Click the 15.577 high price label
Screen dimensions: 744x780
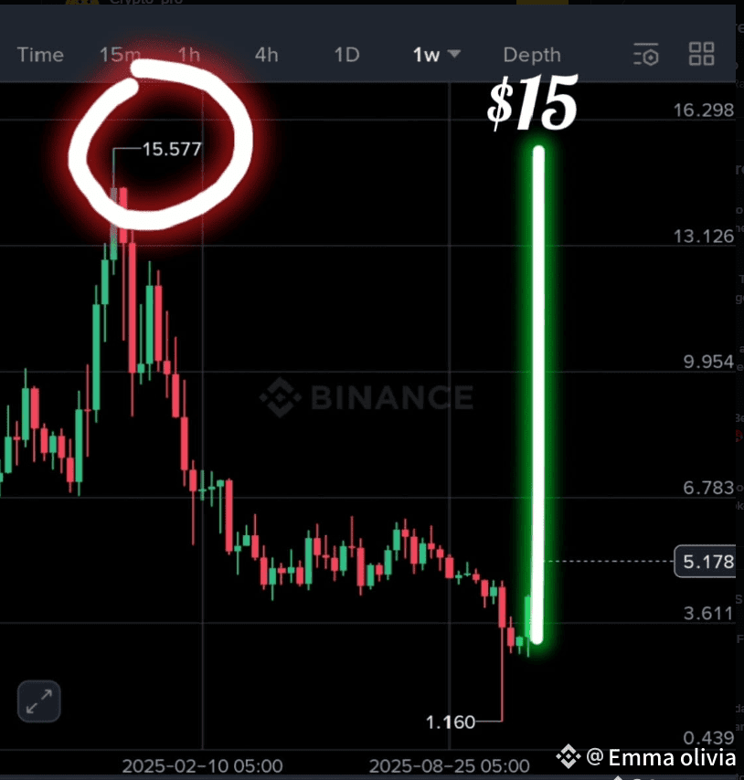[172, 149]
